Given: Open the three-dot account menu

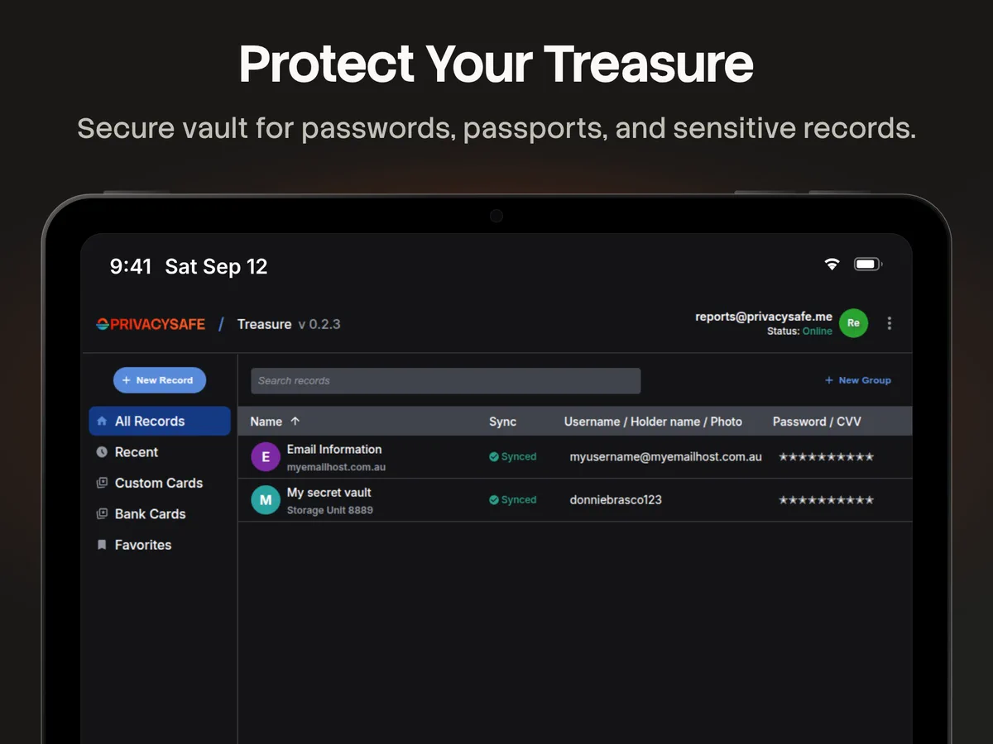Looking at the screenshot, I should [890, 323].
